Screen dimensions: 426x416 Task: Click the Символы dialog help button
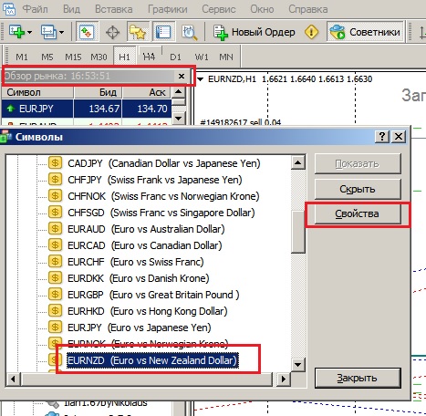click(x=382, y=136)
